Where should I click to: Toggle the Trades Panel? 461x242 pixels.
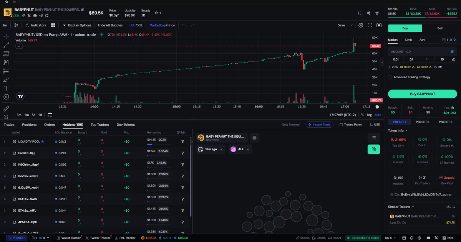[350, 125]
